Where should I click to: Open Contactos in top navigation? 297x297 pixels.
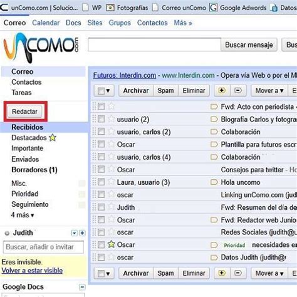tap(152, 23)
